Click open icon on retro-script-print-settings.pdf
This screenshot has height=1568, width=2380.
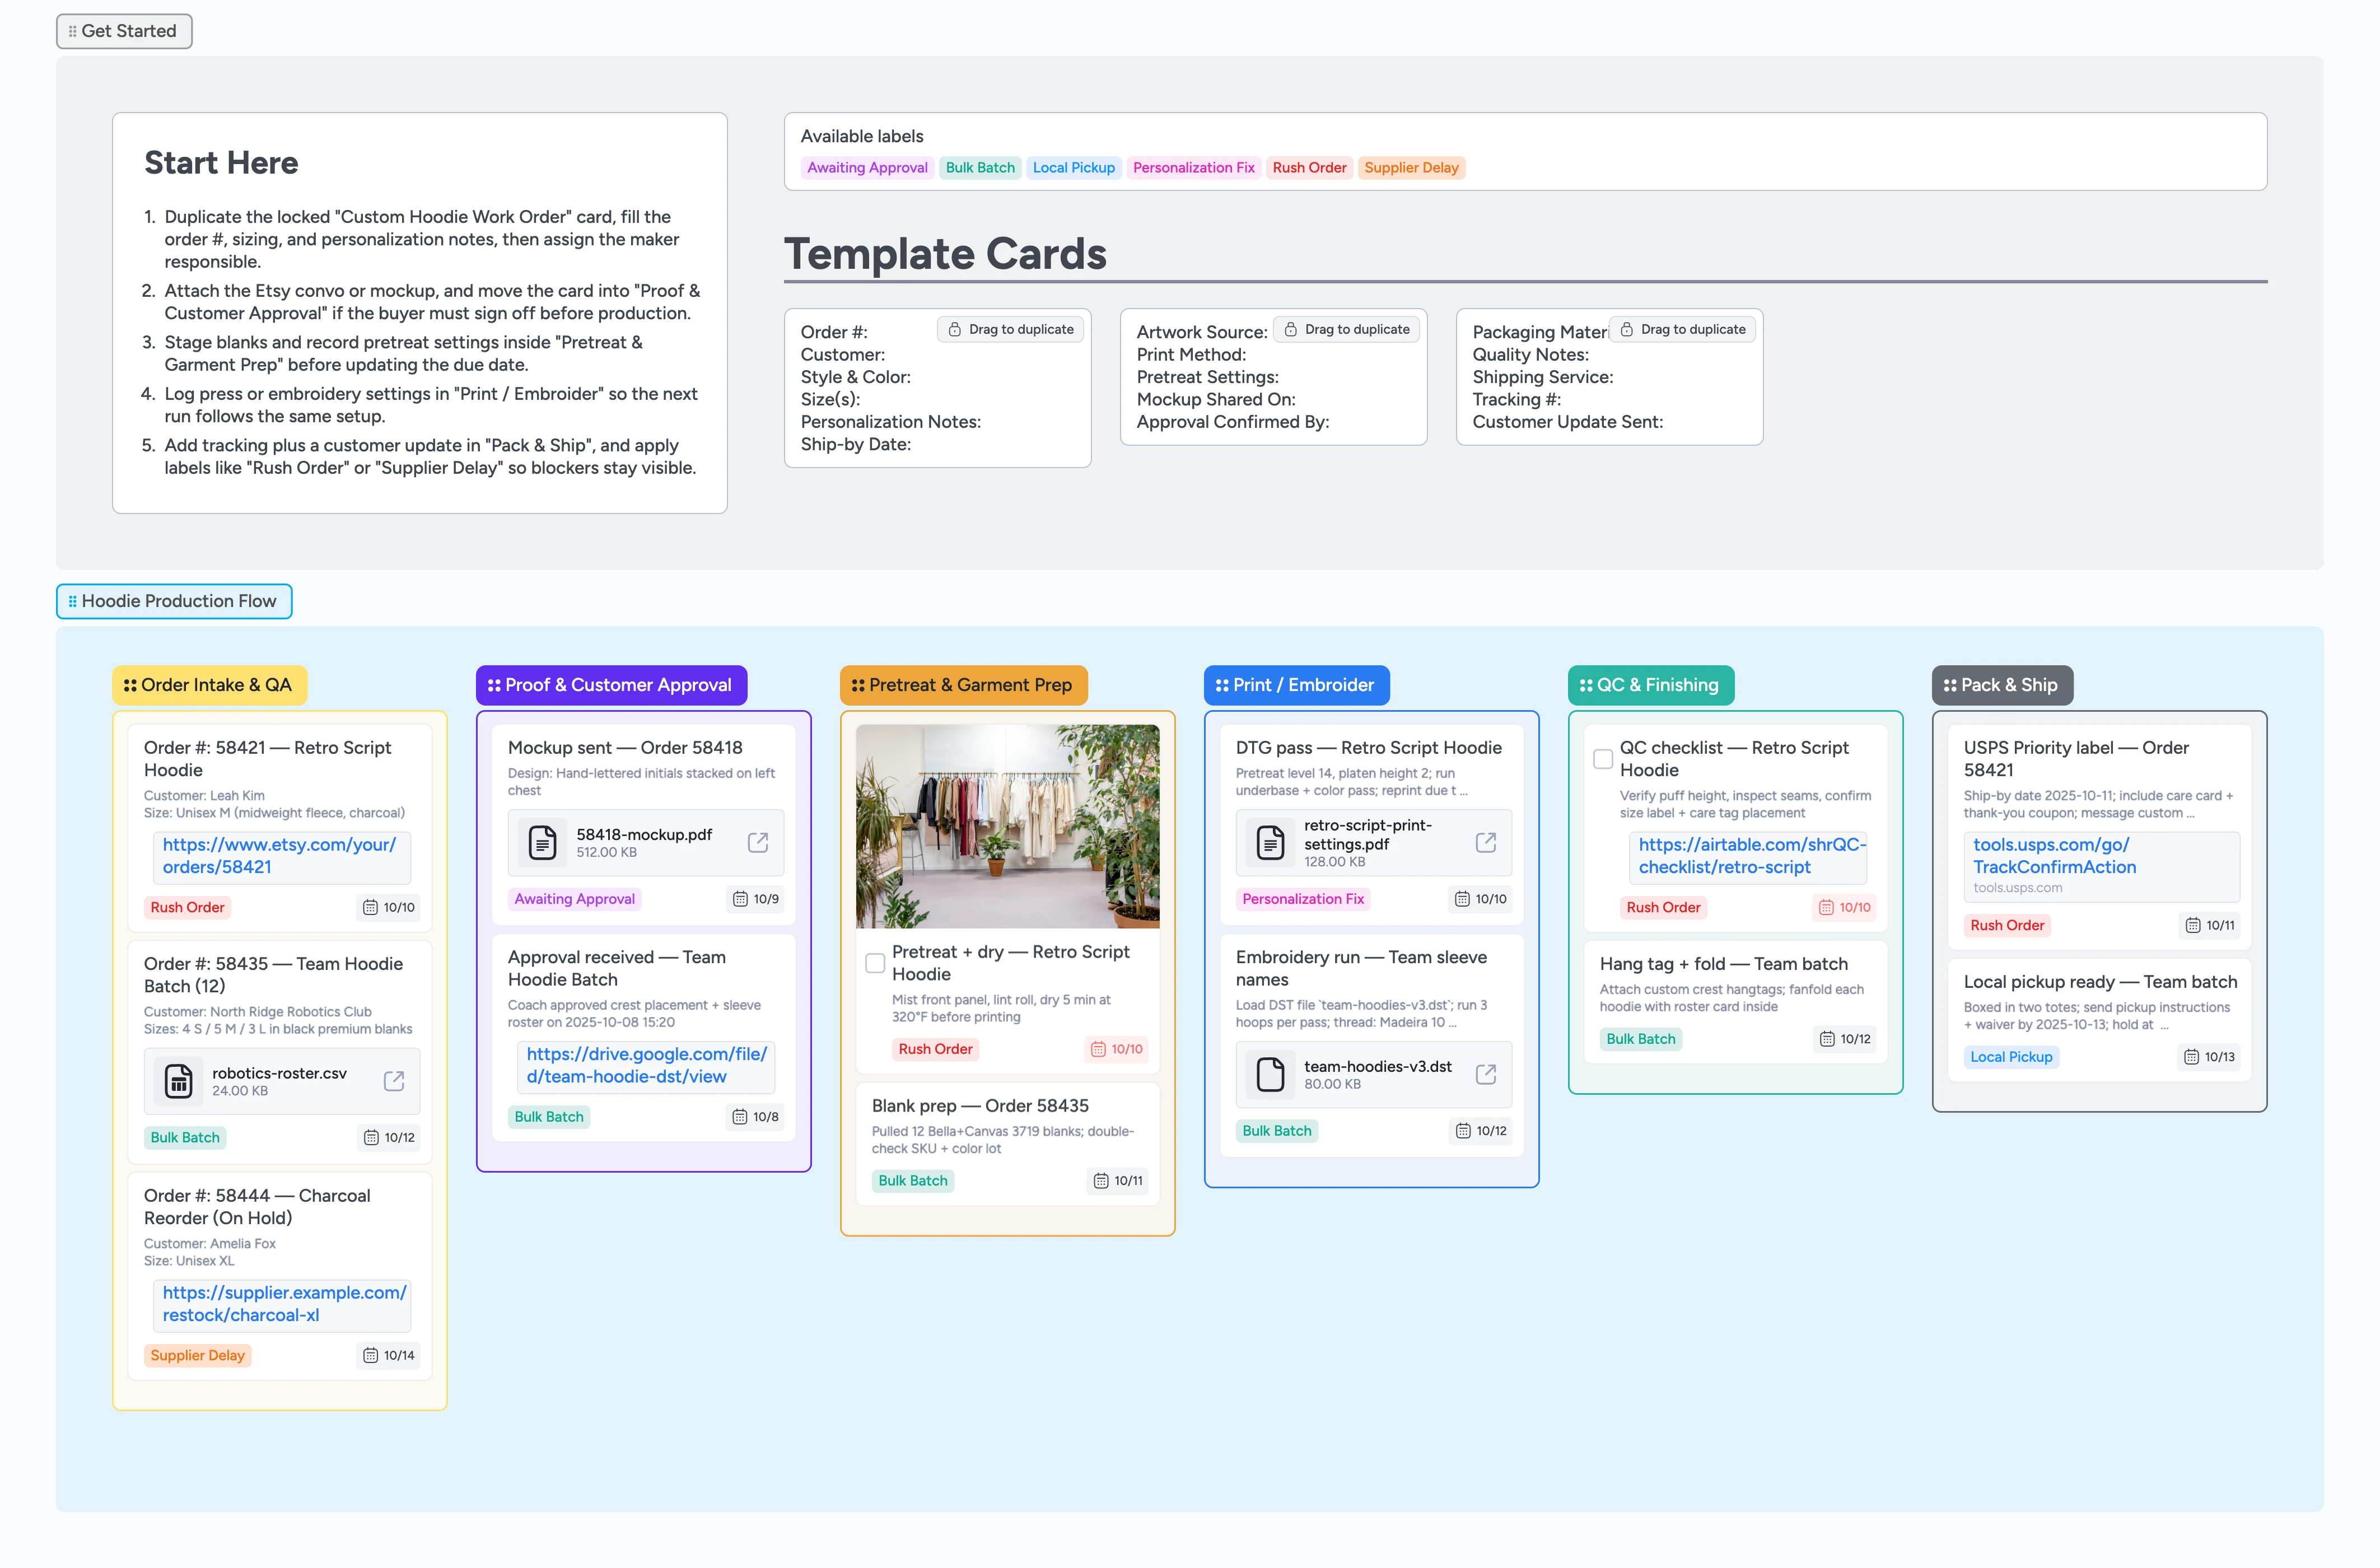click(x=1486, y=842)
